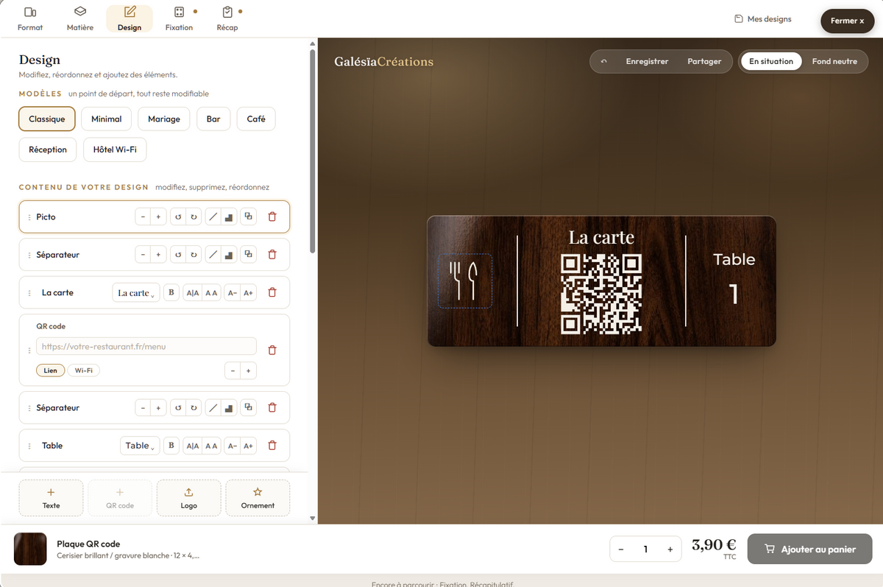This screenshot has width=883, height=587.
Task: Duplicate the Picto element
Action: click(x=249, y=217)
